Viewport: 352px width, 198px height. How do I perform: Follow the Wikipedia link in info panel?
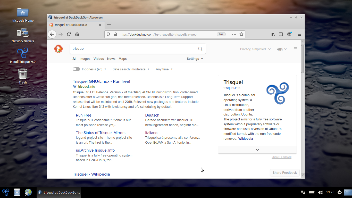click(246, 139)
